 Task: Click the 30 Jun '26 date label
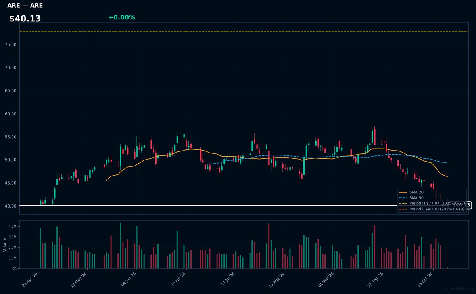178,279
